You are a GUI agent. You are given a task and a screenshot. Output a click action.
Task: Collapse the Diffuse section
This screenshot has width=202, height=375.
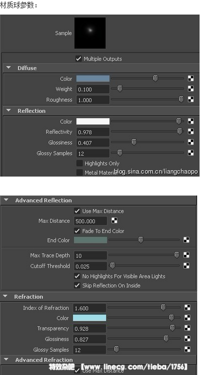pyautogui.click(x=9, y=68)
